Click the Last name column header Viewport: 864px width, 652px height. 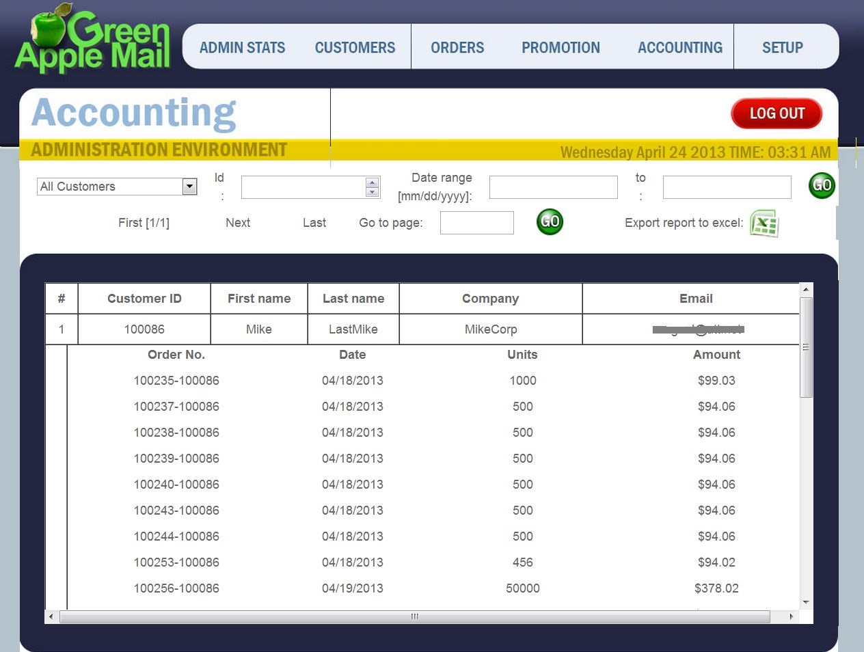point(353,299)
